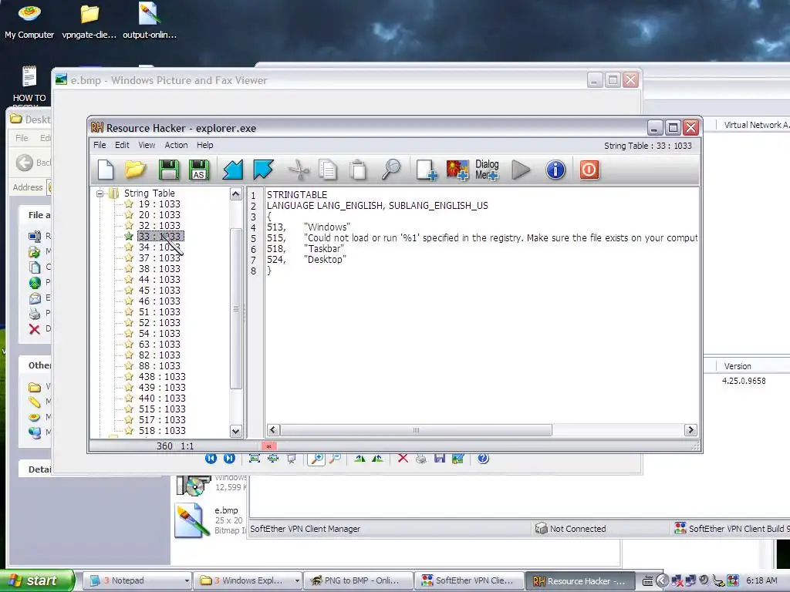Compile script with the gray play arrow
The width and height of the screenshot is (790, 592).
pyautogui.click(x=521, y=170)
